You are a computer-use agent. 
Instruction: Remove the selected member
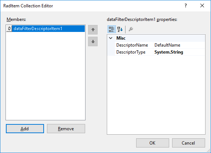click(x=66, y=129)
